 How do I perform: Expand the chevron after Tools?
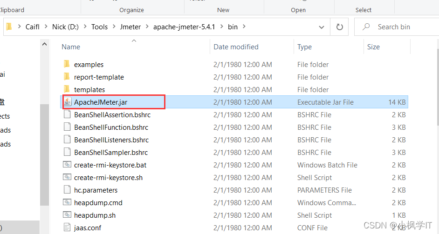pyautogui.click(x=114, y=27)
